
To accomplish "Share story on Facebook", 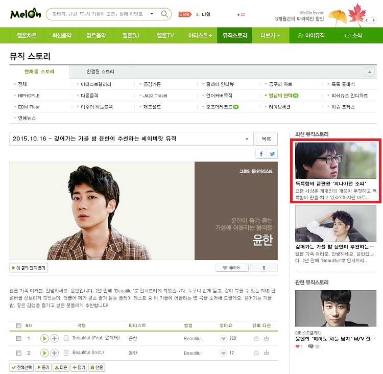I will [261, 154].
